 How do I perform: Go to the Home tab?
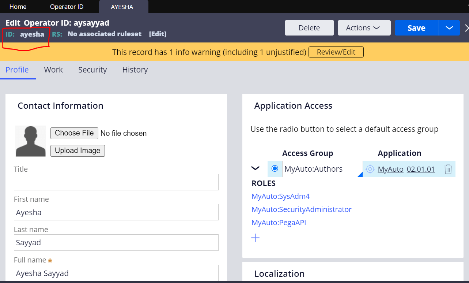coord(18,6)
